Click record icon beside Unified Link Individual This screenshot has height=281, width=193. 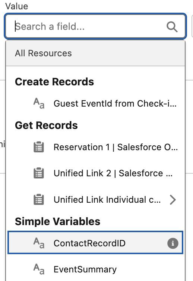pos(39,199)
